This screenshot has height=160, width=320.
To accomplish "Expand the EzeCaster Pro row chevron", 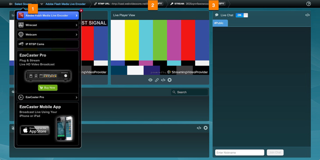I will 77,98.
